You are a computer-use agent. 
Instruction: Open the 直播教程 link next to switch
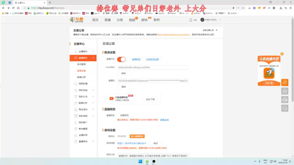coord(136,59)
